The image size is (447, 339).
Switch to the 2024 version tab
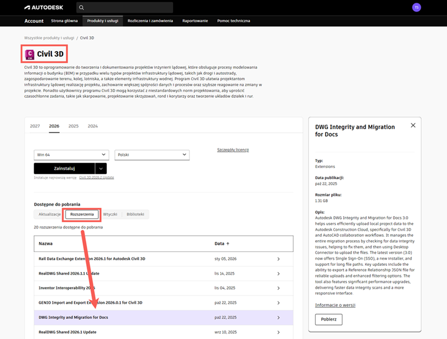pos(93,126)
